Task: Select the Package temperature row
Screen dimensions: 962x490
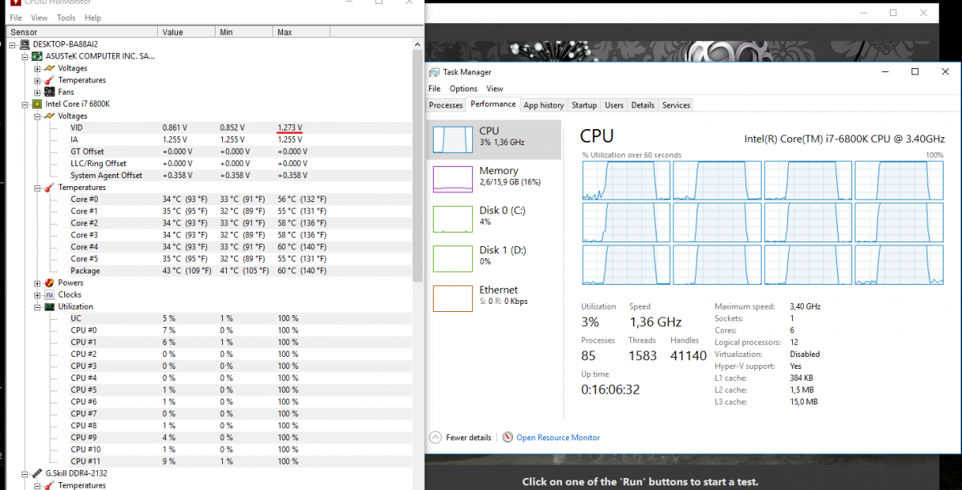Action: pos(209,271)
